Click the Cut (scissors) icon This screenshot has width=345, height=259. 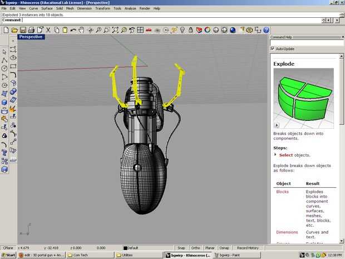(49, 30)
